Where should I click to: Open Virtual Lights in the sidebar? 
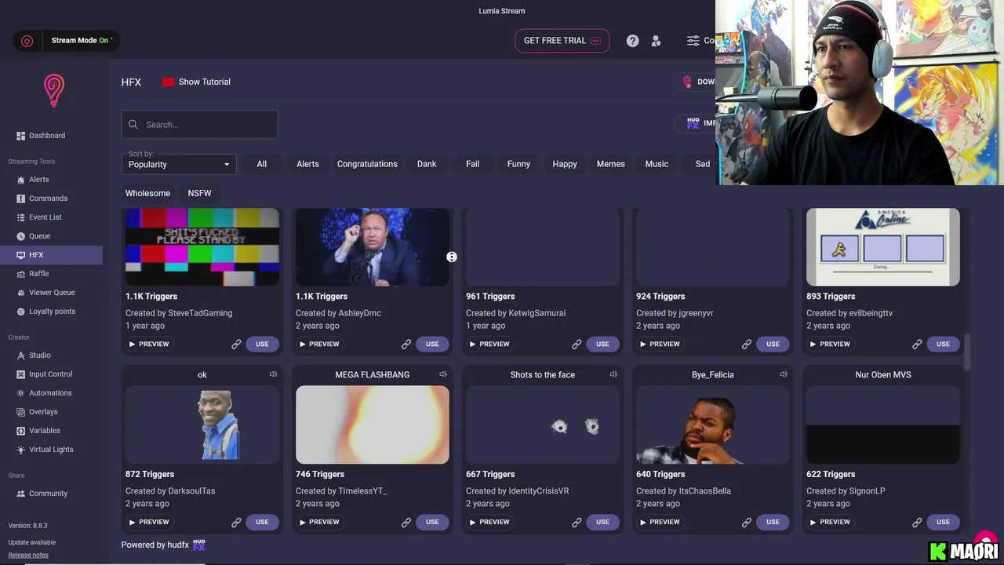click(51, 450)
